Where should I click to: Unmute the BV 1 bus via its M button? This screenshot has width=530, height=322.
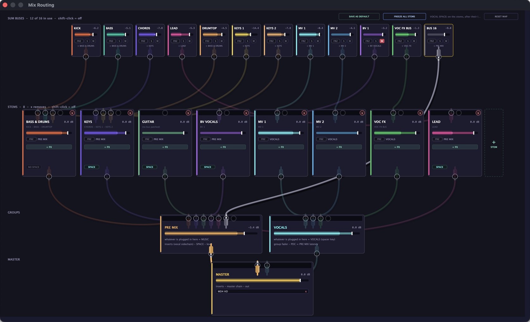[x=382, y=41]
